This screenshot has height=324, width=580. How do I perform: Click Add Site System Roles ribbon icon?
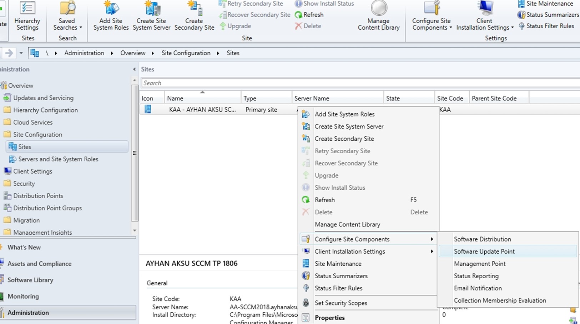(111, 16)
